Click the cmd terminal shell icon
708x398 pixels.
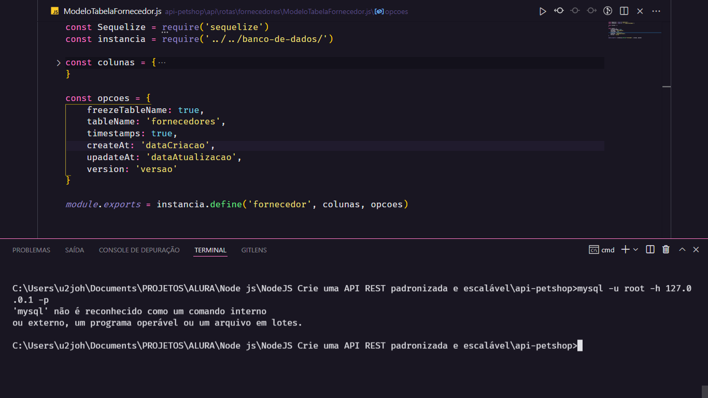(594, 250)
